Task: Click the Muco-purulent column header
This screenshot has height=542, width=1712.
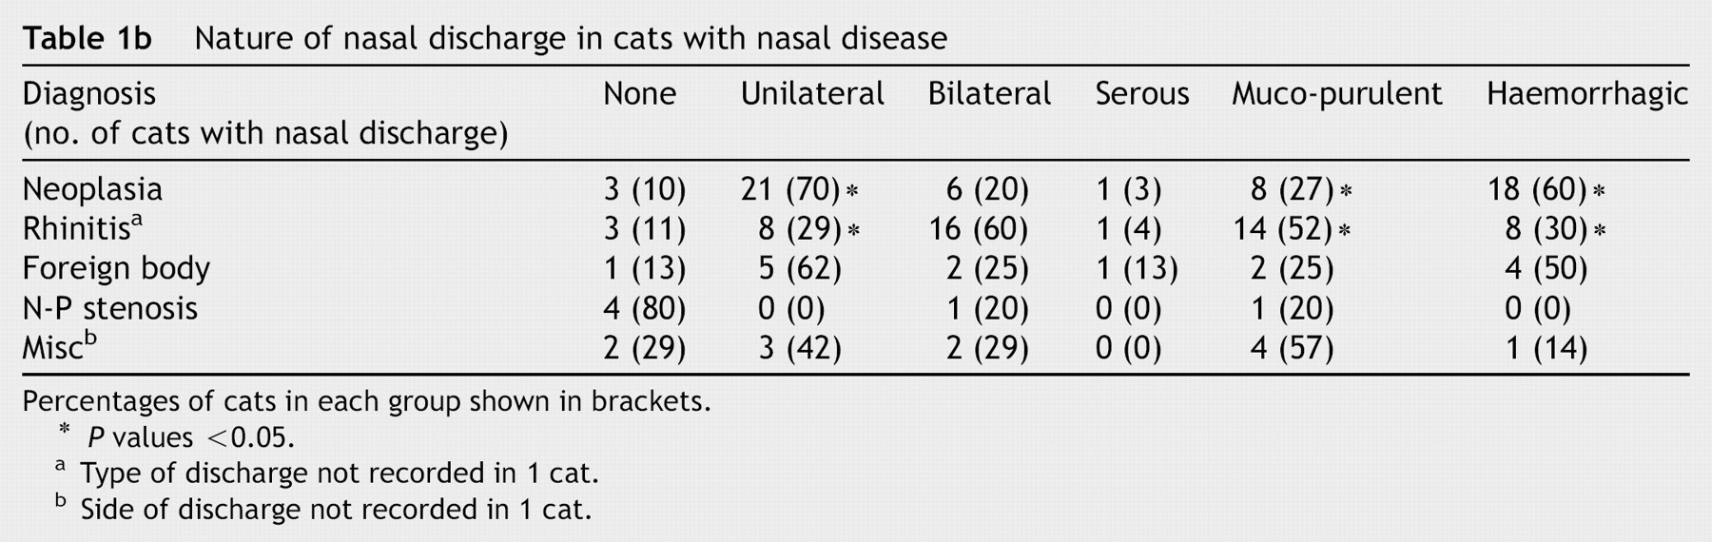Action: (1336, 94)
